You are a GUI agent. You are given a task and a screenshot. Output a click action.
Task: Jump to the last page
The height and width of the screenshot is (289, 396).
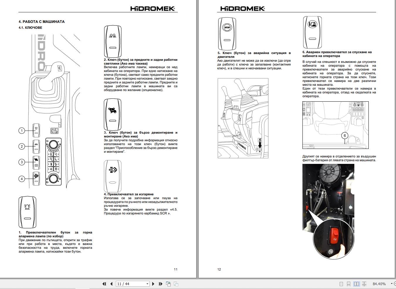160,284
